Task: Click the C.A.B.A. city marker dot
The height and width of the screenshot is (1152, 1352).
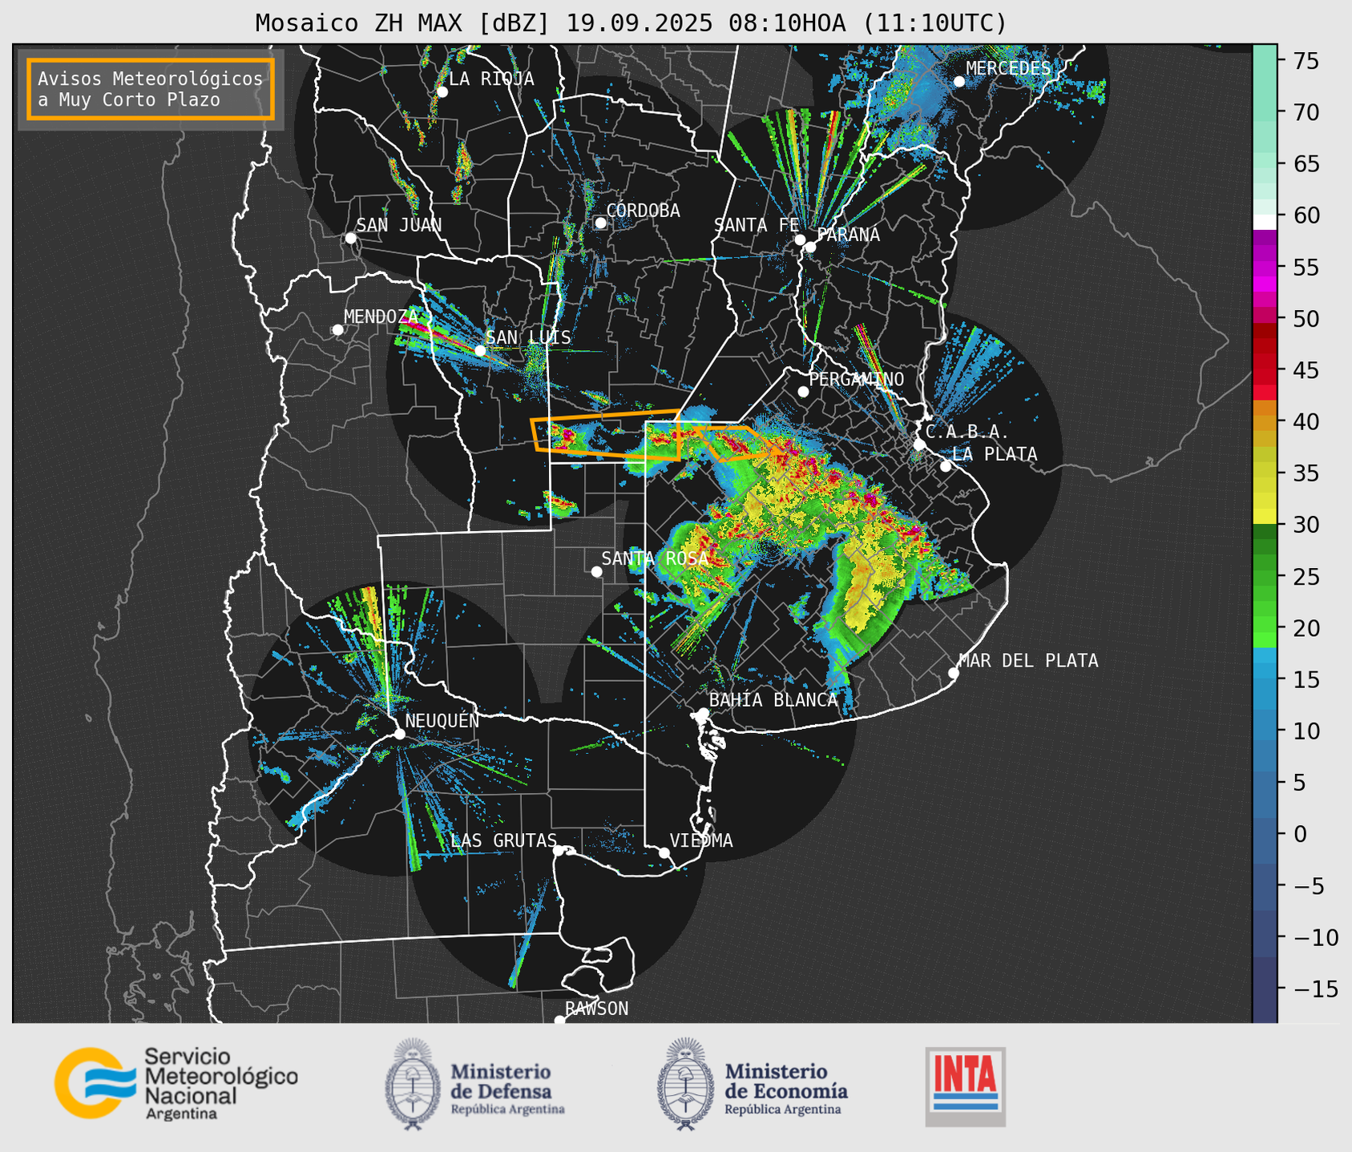Action: coord(919,445)
